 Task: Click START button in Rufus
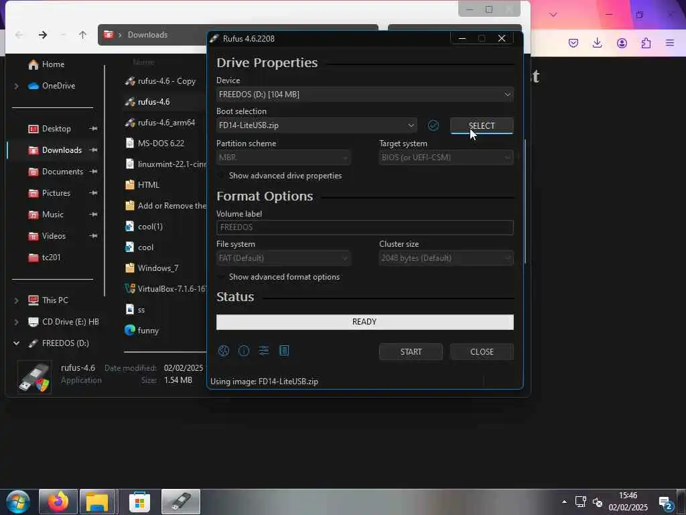[x=411, y=352]
